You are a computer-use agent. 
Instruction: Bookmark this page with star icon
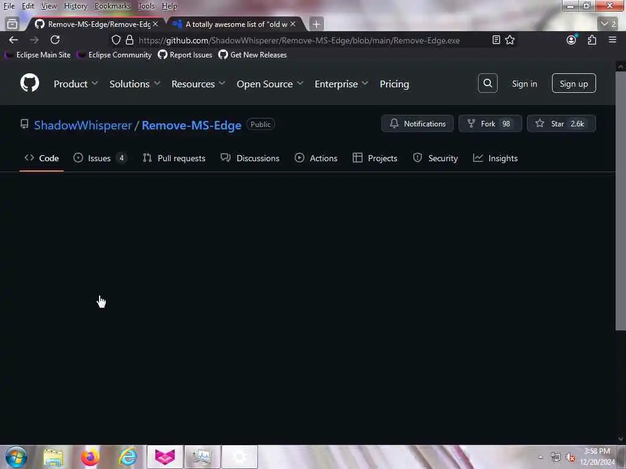pos(510,40)
